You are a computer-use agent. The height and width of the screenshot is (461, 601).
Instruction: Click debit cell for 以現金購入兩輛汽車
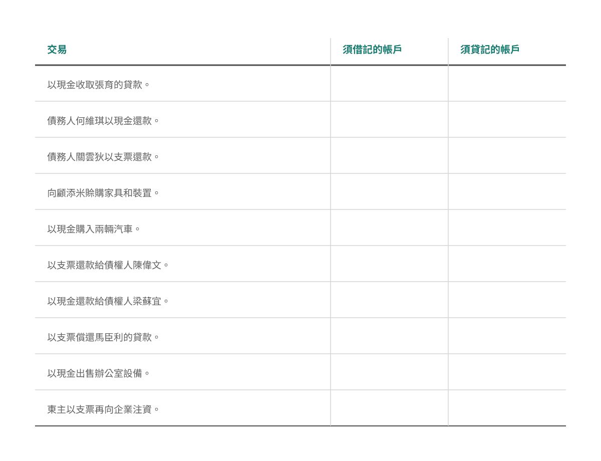point(390,228)
